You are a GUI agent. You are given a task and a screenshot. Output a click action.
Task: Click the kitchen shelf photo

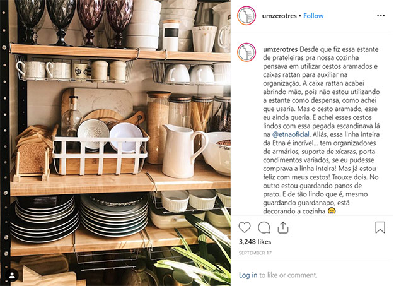(x=115, y=143)
